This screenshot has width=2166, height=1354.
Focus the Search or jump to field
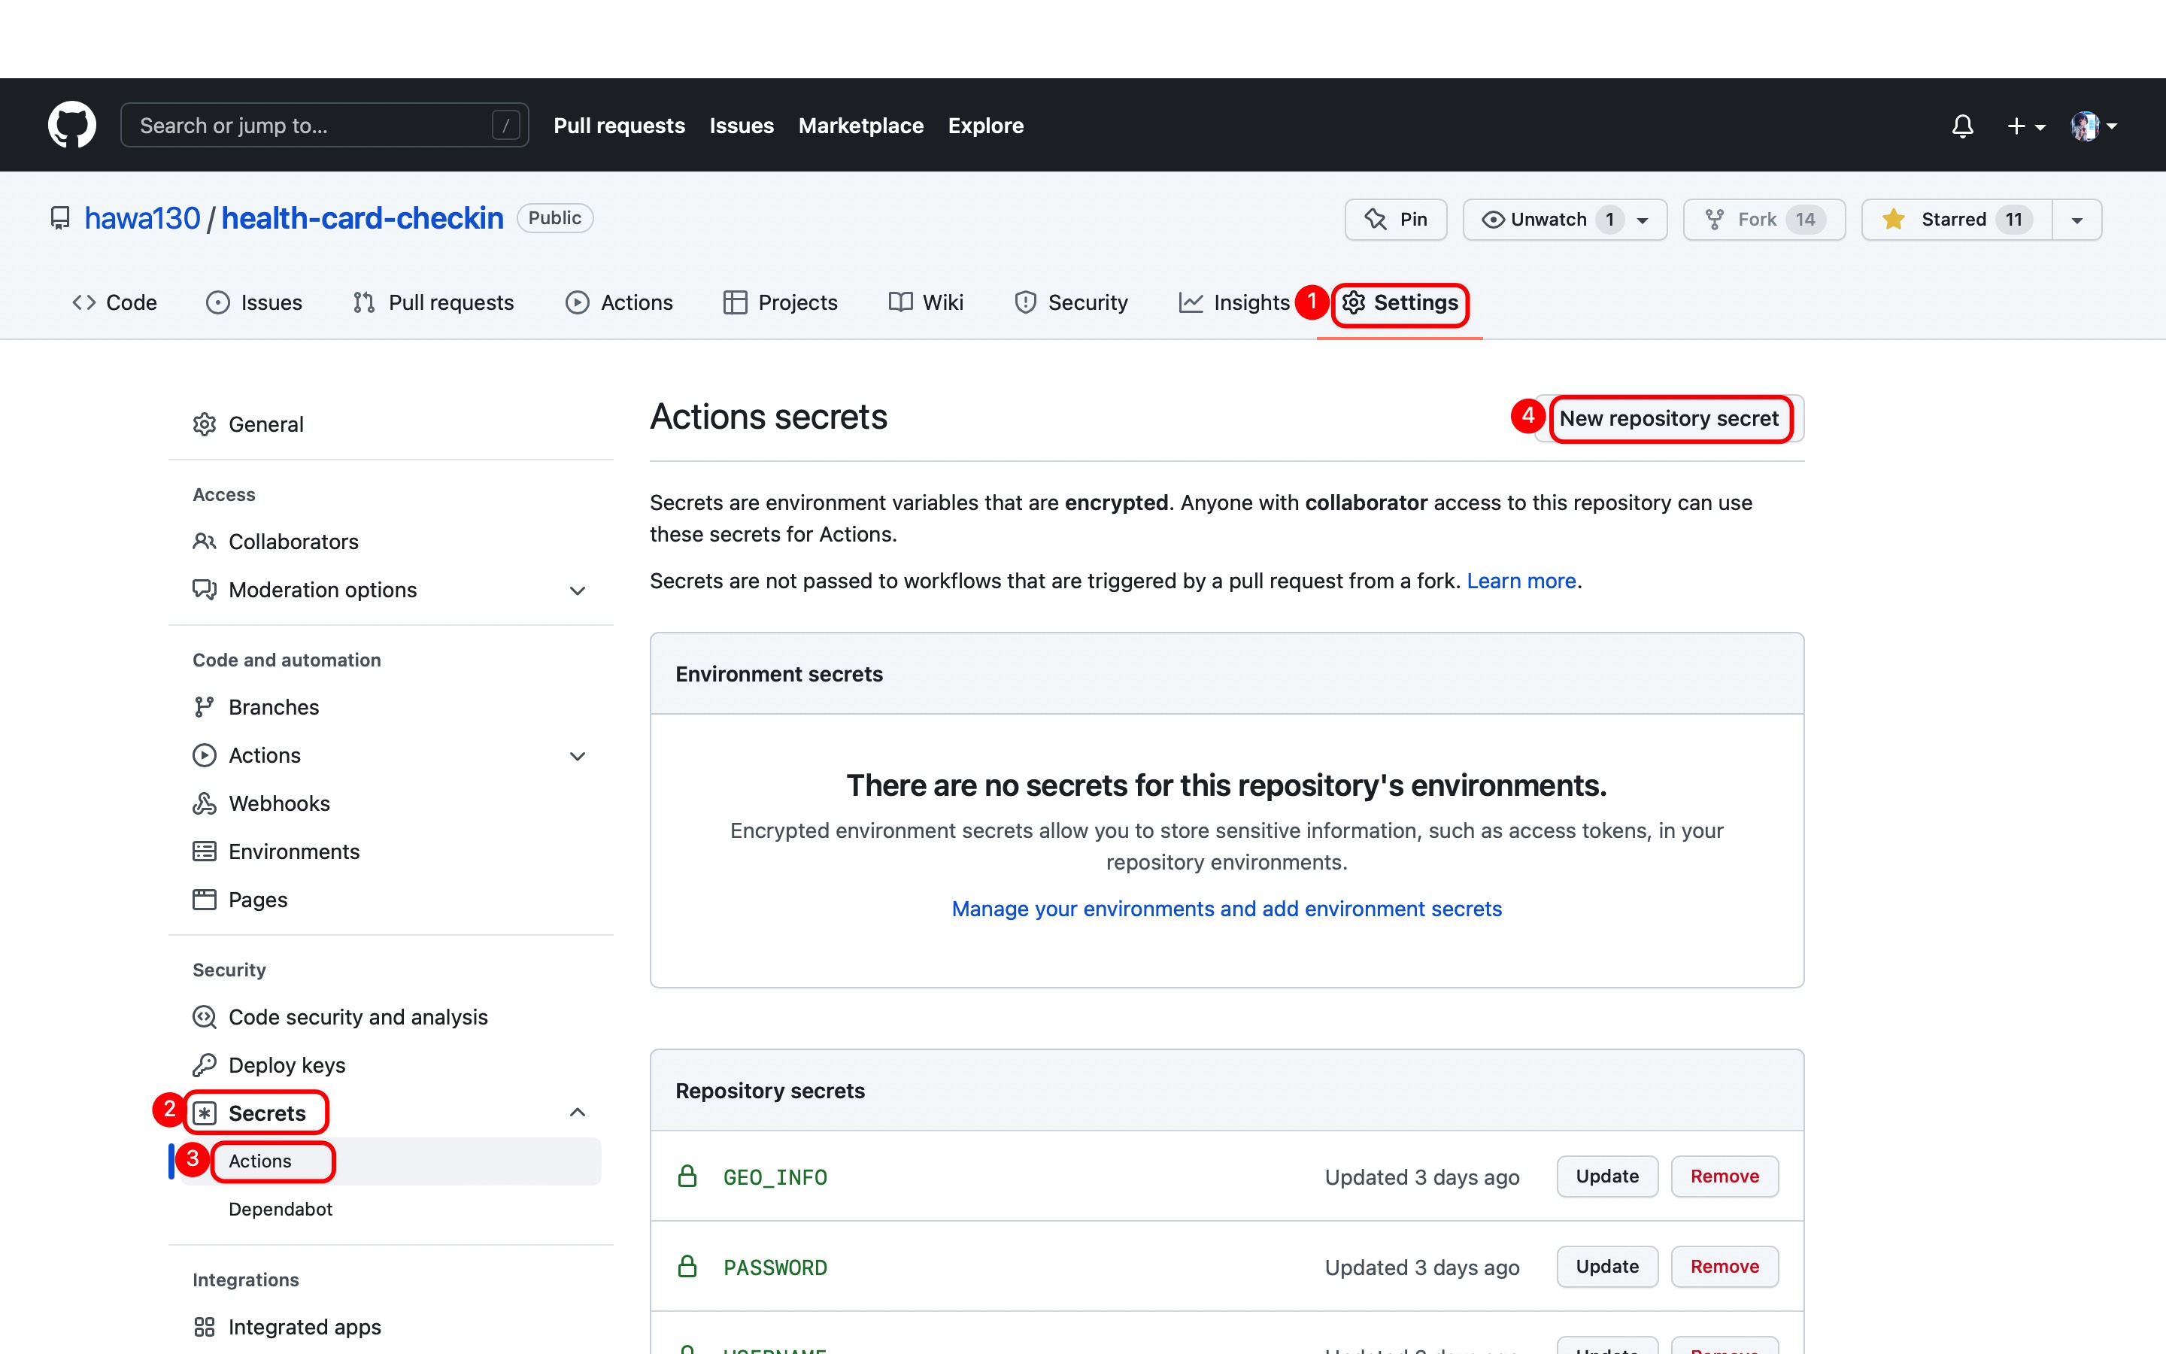pyautogui.click(x=324, y=126)
